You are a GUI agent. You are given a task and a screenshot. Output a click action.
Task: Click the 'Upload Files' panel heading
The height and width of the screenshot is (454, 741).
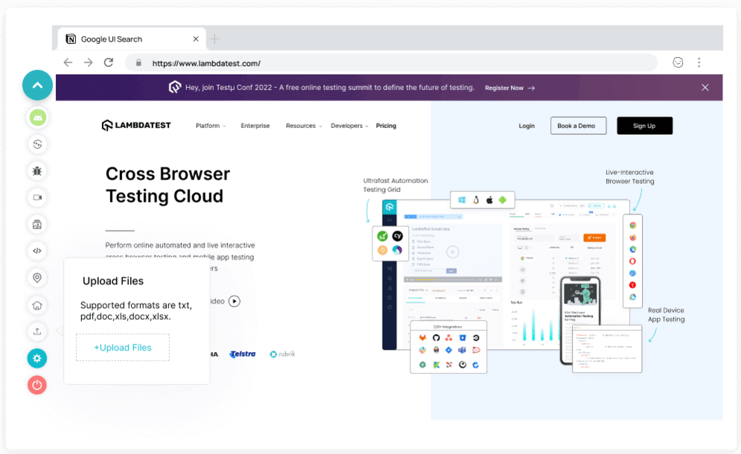tap(113, 281)
